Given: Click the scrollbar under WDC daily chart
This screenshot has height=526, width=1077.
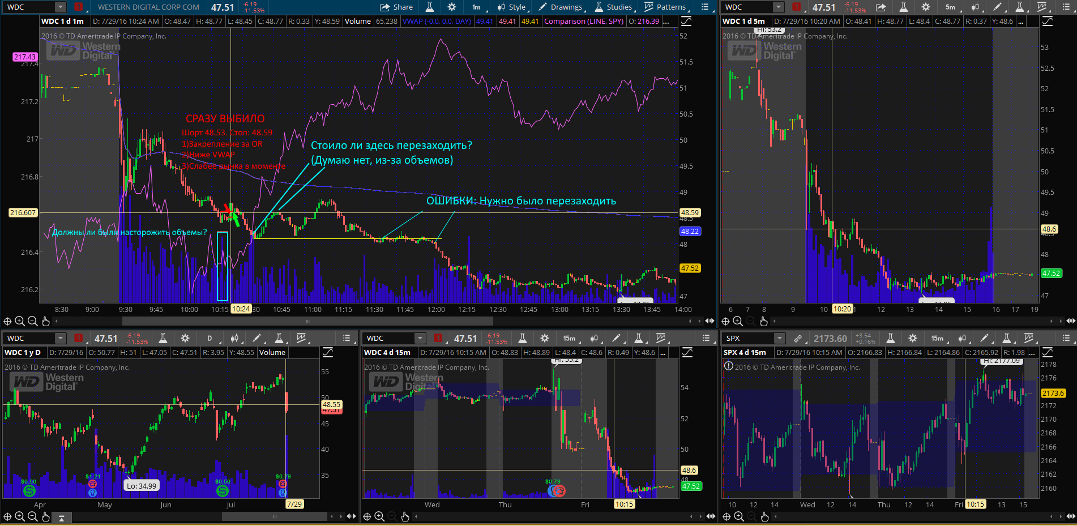Looking at the screenshot, I should [275, 516].
